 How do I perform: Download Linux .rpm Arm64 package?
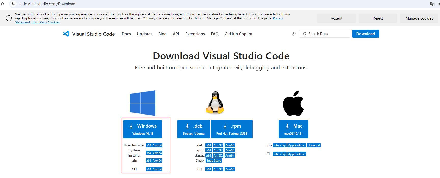230,150
